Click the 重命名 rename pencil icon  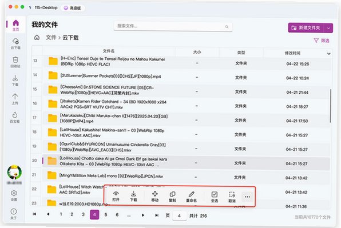point(191,197)
